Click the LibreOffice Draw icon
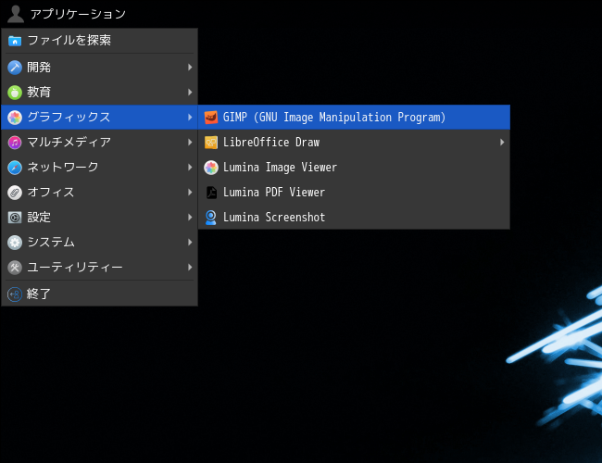The width and height of the screenshot is (602, 463). pos(211,143)
